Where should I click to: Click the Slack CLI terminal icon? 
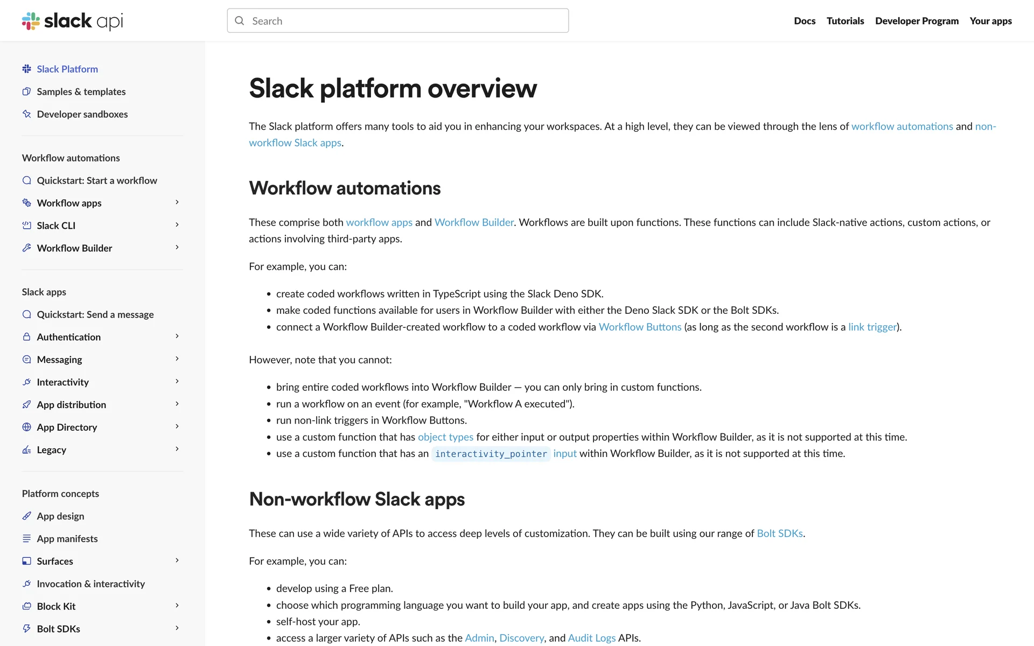pyautogui.click(x=26, y=226)
